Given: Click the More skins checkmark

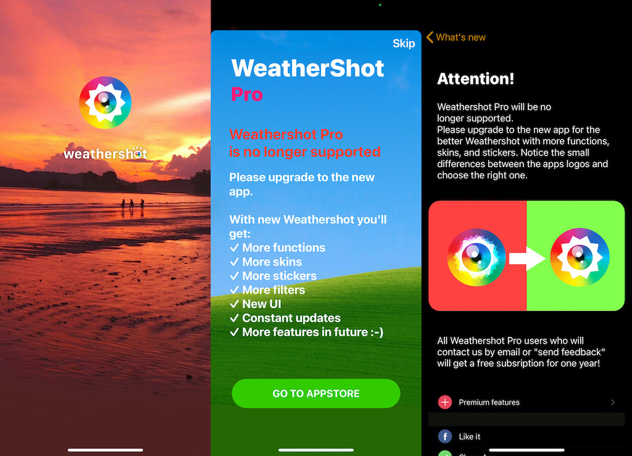Looking at the screenshot, I should pyautogui.click(x=234, y=262).
